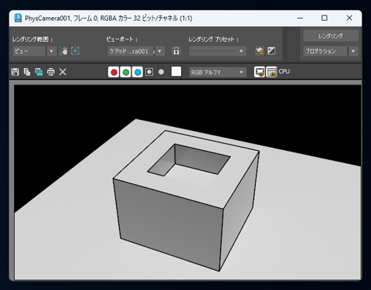371x290 pixels.
Task: Clone the rendered frame window
Action: (x=39, y=72)
